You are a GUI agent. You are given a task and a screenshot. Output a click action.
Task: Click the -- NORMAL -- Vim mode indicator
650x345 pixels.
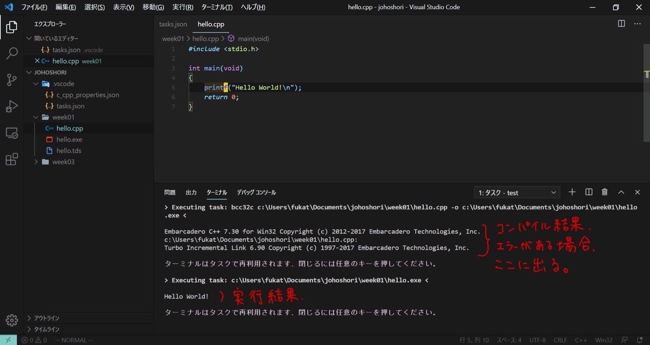(74, 340)
